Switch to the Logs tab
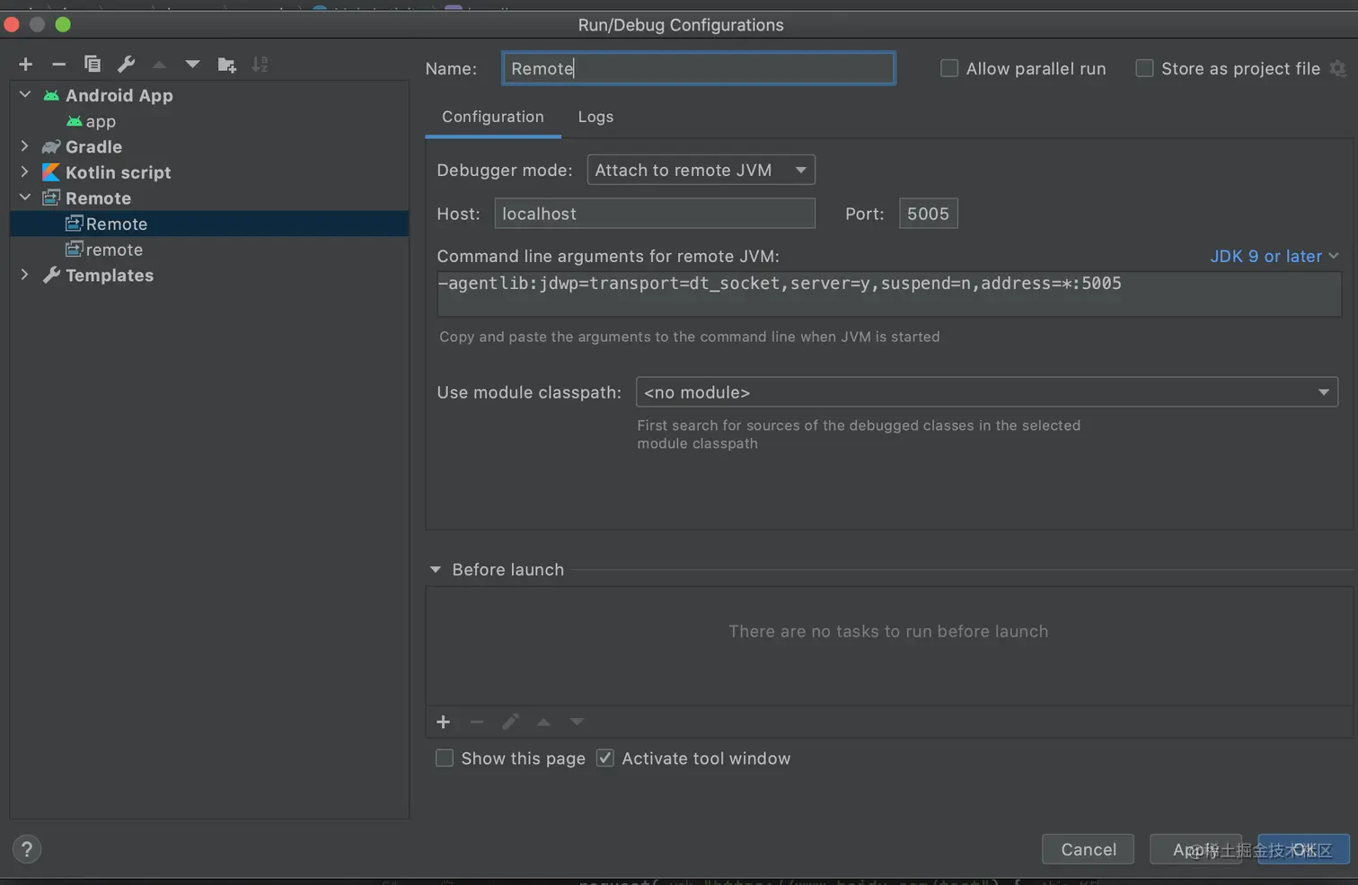1358x885 pixels. (x=595, y=117)
